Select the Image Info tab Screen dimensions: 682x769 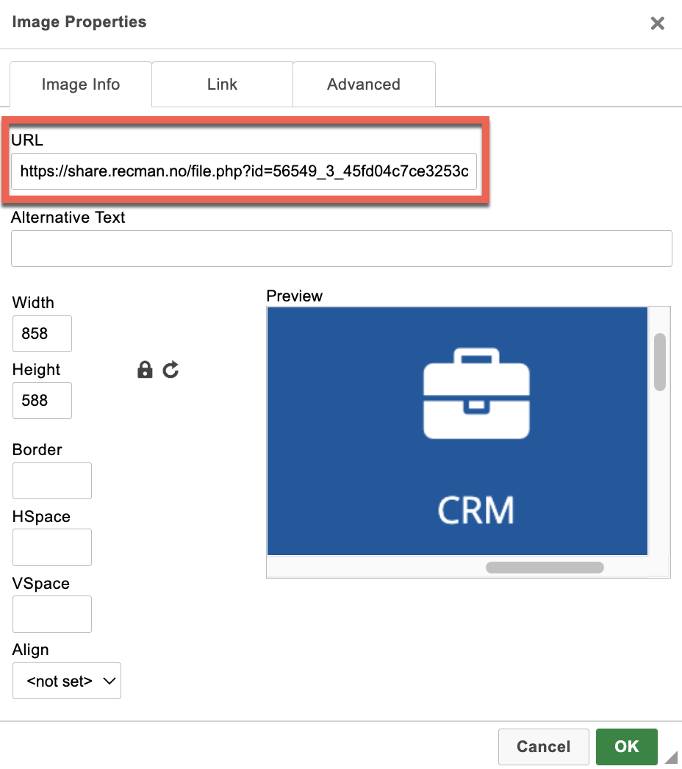point(81,85)
